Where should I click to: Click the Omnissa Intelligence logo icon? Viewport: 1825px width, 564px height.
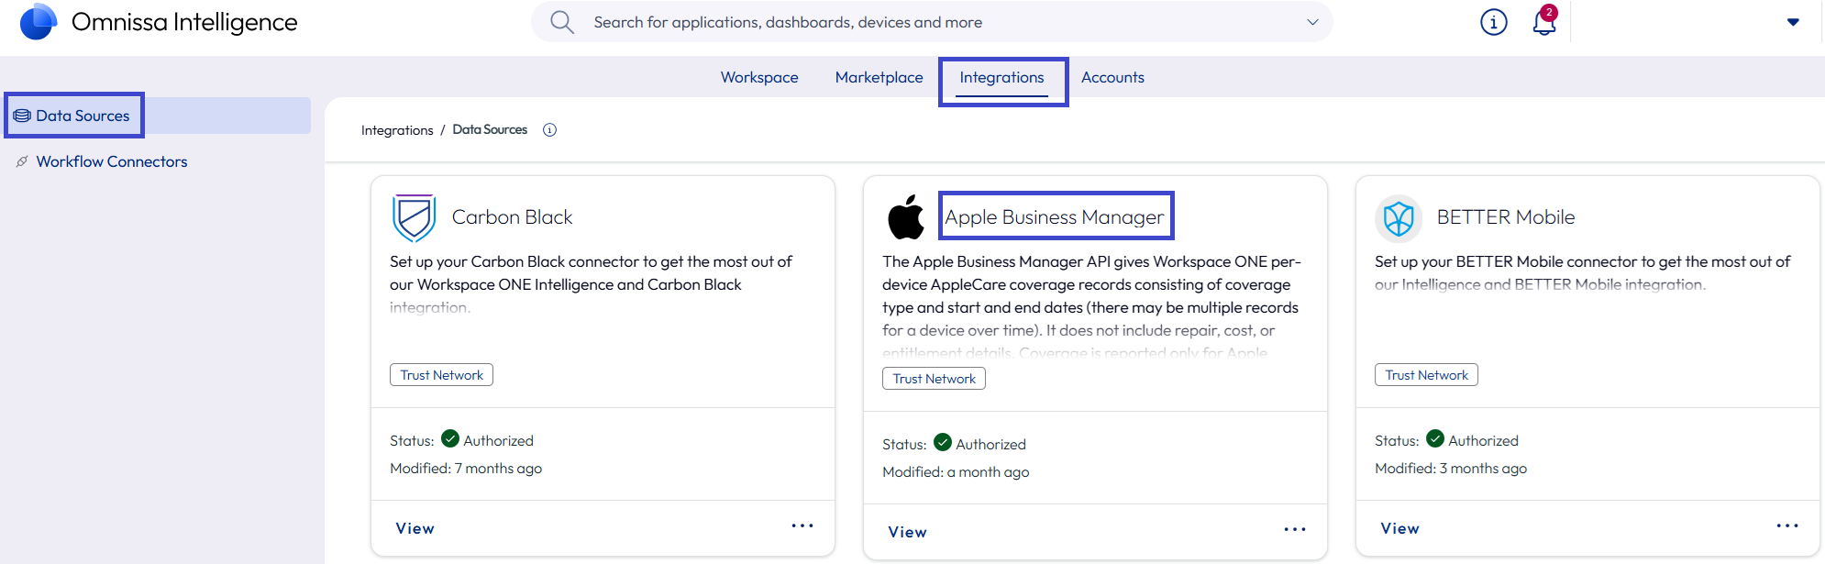[39, 21]
